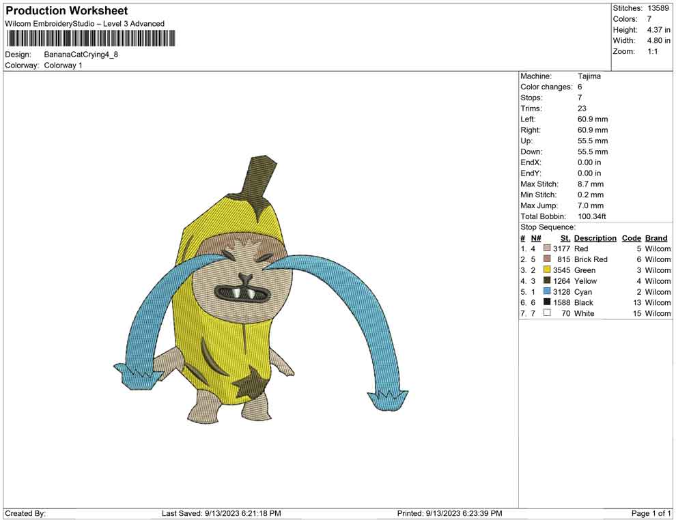Click the barcode under the worksheet title

click(x=89, y=38)
